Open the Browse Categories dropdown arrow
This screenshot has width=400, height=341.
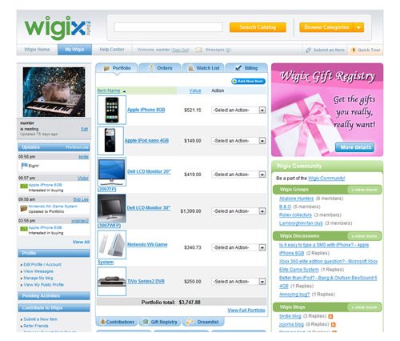(358, 27)
